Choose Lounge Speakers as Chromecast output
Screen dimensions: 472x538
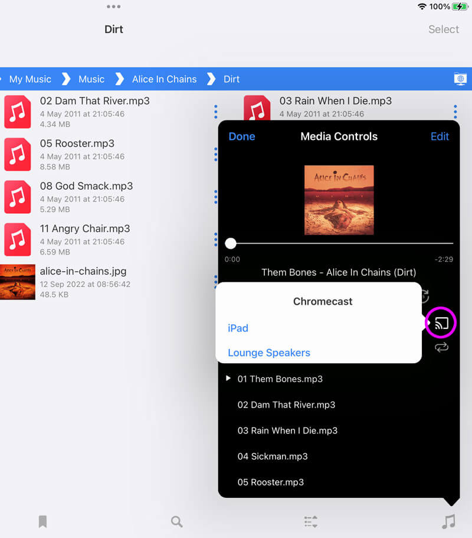tap(269, 353)
